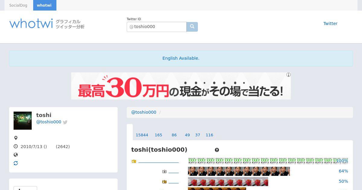
Task: Click the English Available link
Action: coord(181,58)
